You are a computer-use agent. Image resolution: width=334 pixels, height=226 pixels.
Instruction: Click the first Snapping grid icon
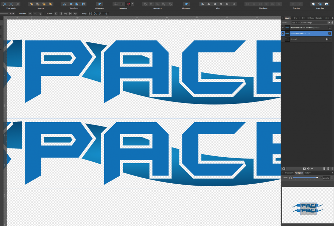pos(116,4)
